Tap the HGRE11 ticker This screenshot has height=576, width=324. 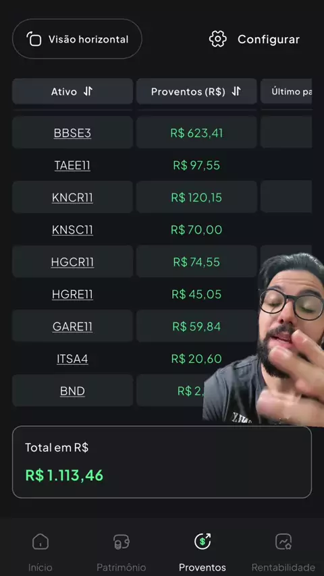click(x=72, y=294)
